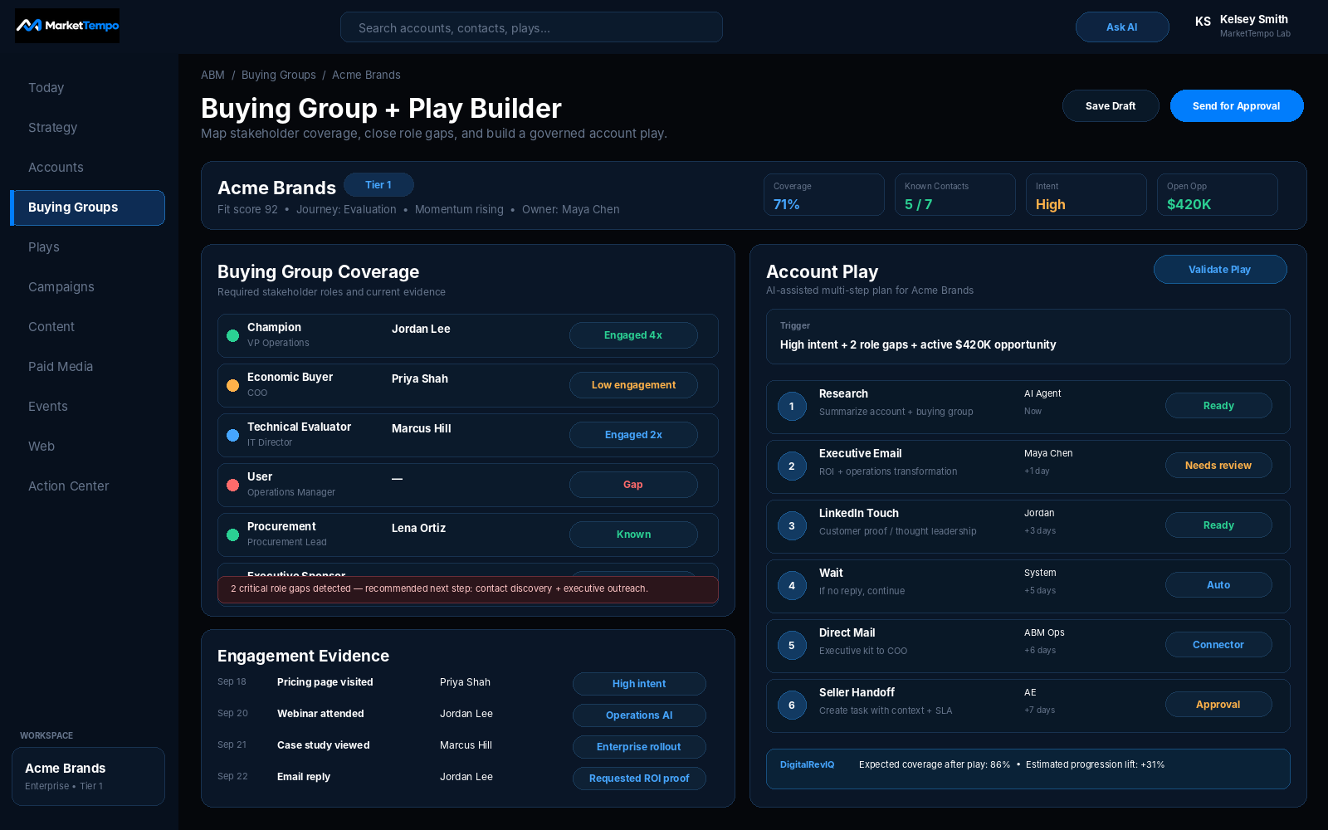Click the ABM breadcrumb link
Image resolution: width=1328 pixels, height=830 pixels.
coord(212,75)
